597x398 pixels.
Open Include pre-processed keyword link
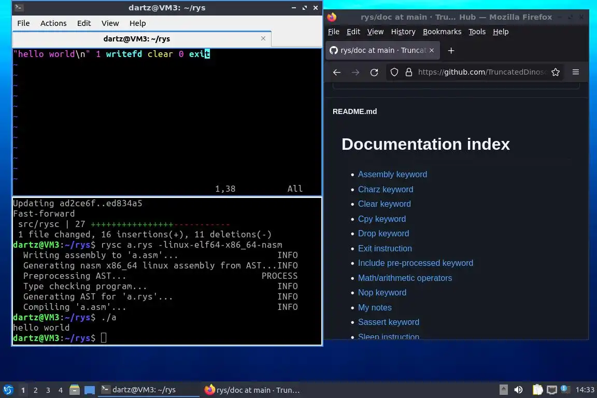[x=416, y=263]
